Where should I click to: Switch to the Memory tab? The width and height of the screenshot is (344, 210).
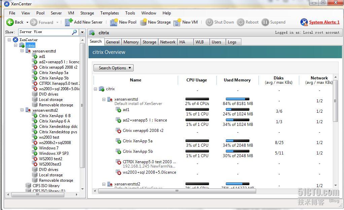(131, 42)
